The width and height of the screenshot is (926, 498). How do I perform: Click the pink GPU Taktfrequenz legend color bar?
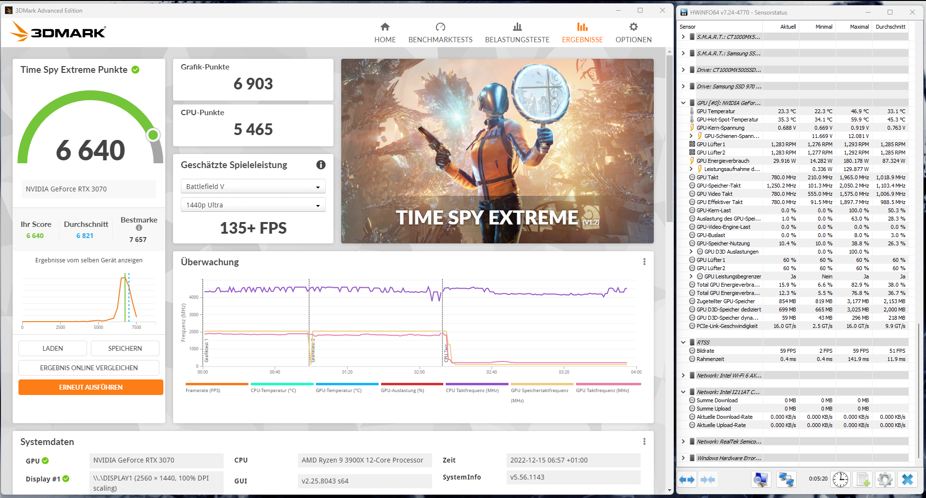click(609, 384)
